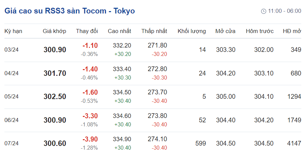Select the 05/24 contract term cell
The width and height of the screenshot is (307, 153).
[x=11, y=97]
